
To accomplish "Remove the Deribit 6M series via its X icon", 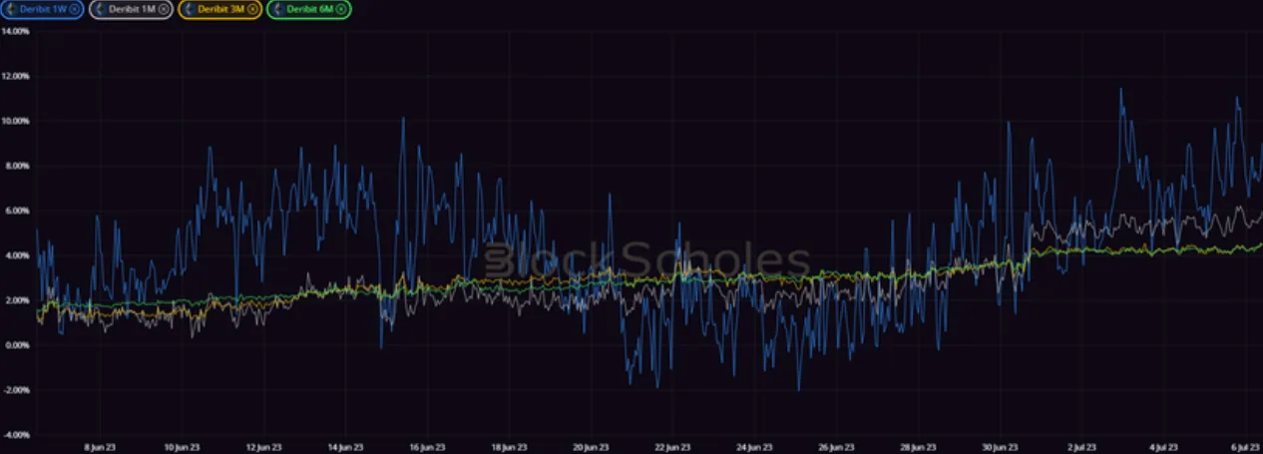I will (x=340, y=9).
